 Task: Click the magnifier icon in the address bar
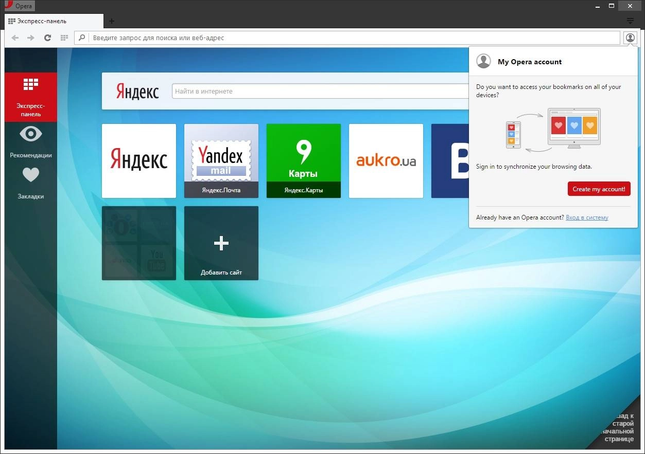(82, 38)
